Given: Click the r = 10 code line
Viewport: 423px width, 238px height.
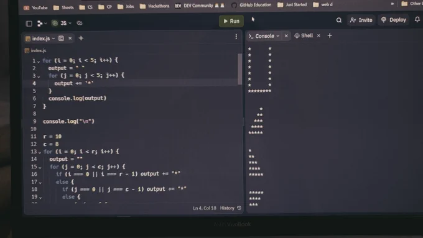Looking at the screenshot, I should (52, 137).
